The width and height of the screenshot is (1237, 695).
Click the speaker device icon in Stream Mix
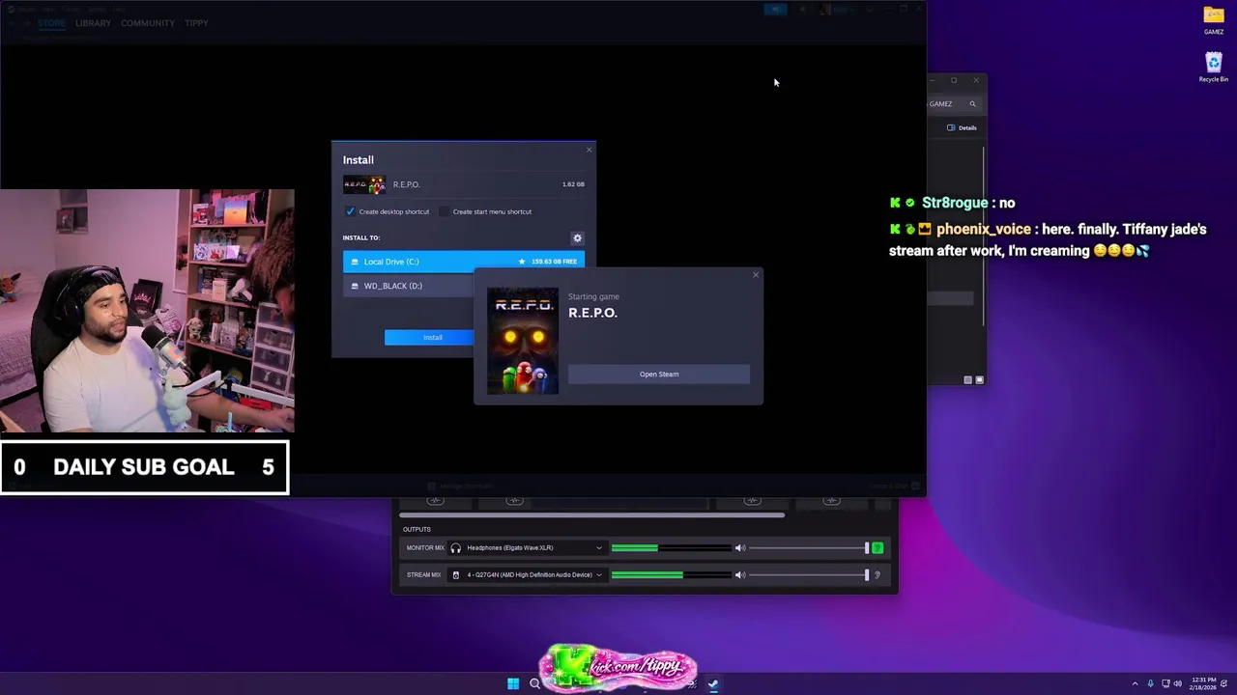tap(456, 575)
